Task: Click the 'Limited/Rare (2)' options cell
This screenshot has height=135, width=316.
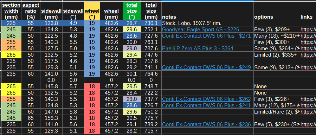Action: click(277, 112)
